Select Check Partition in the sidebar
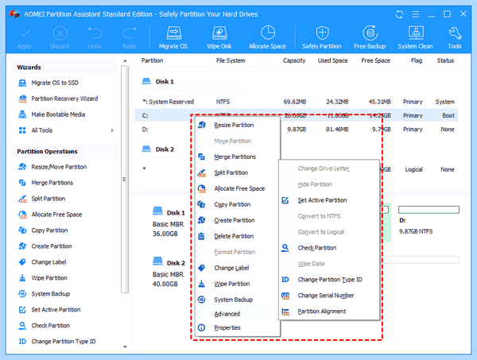 (45, 325)
